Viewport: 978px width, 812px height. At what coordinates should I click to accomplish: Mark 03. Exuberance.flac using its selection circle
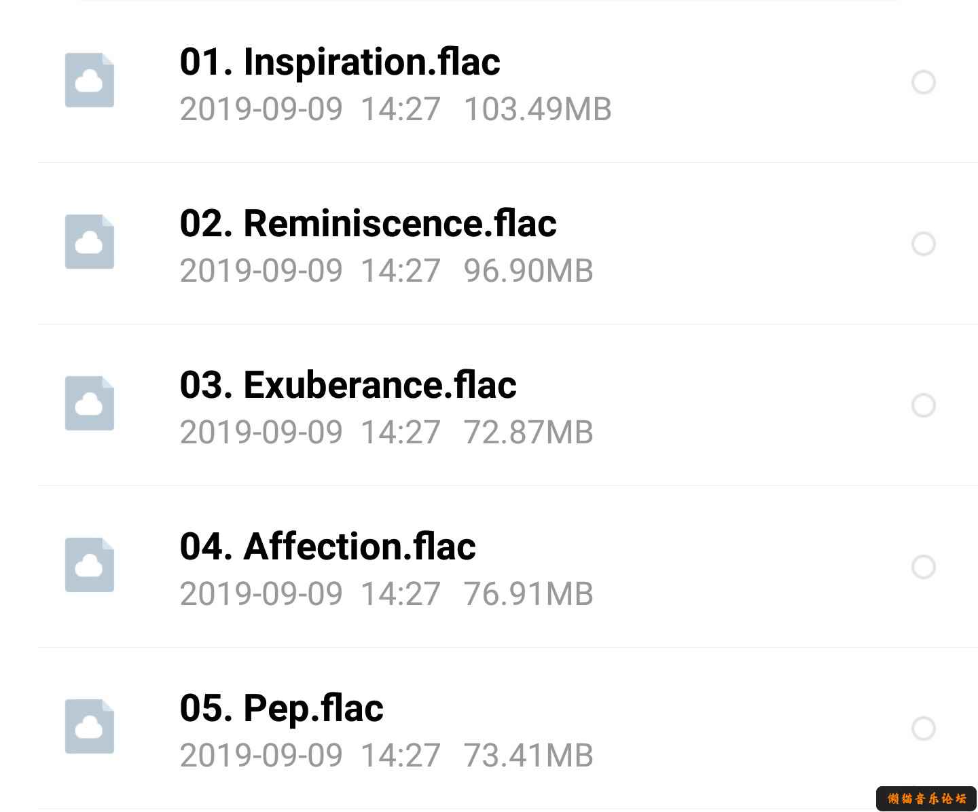coord(924,405)
